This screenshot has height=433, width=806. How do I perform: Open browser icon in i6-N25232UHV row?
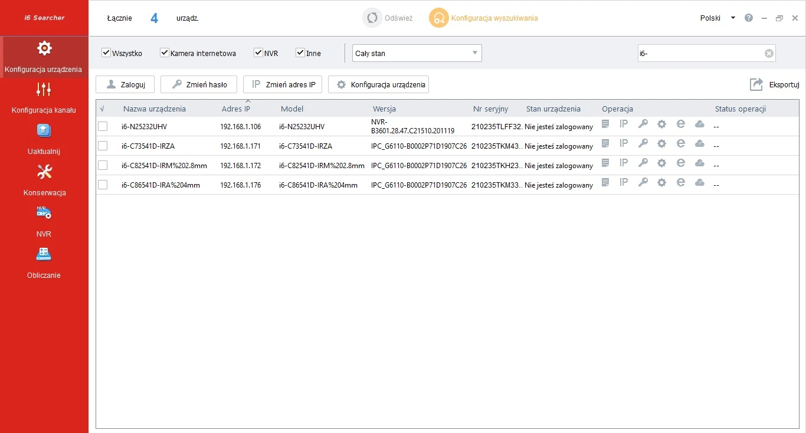(x=681, y=124)
